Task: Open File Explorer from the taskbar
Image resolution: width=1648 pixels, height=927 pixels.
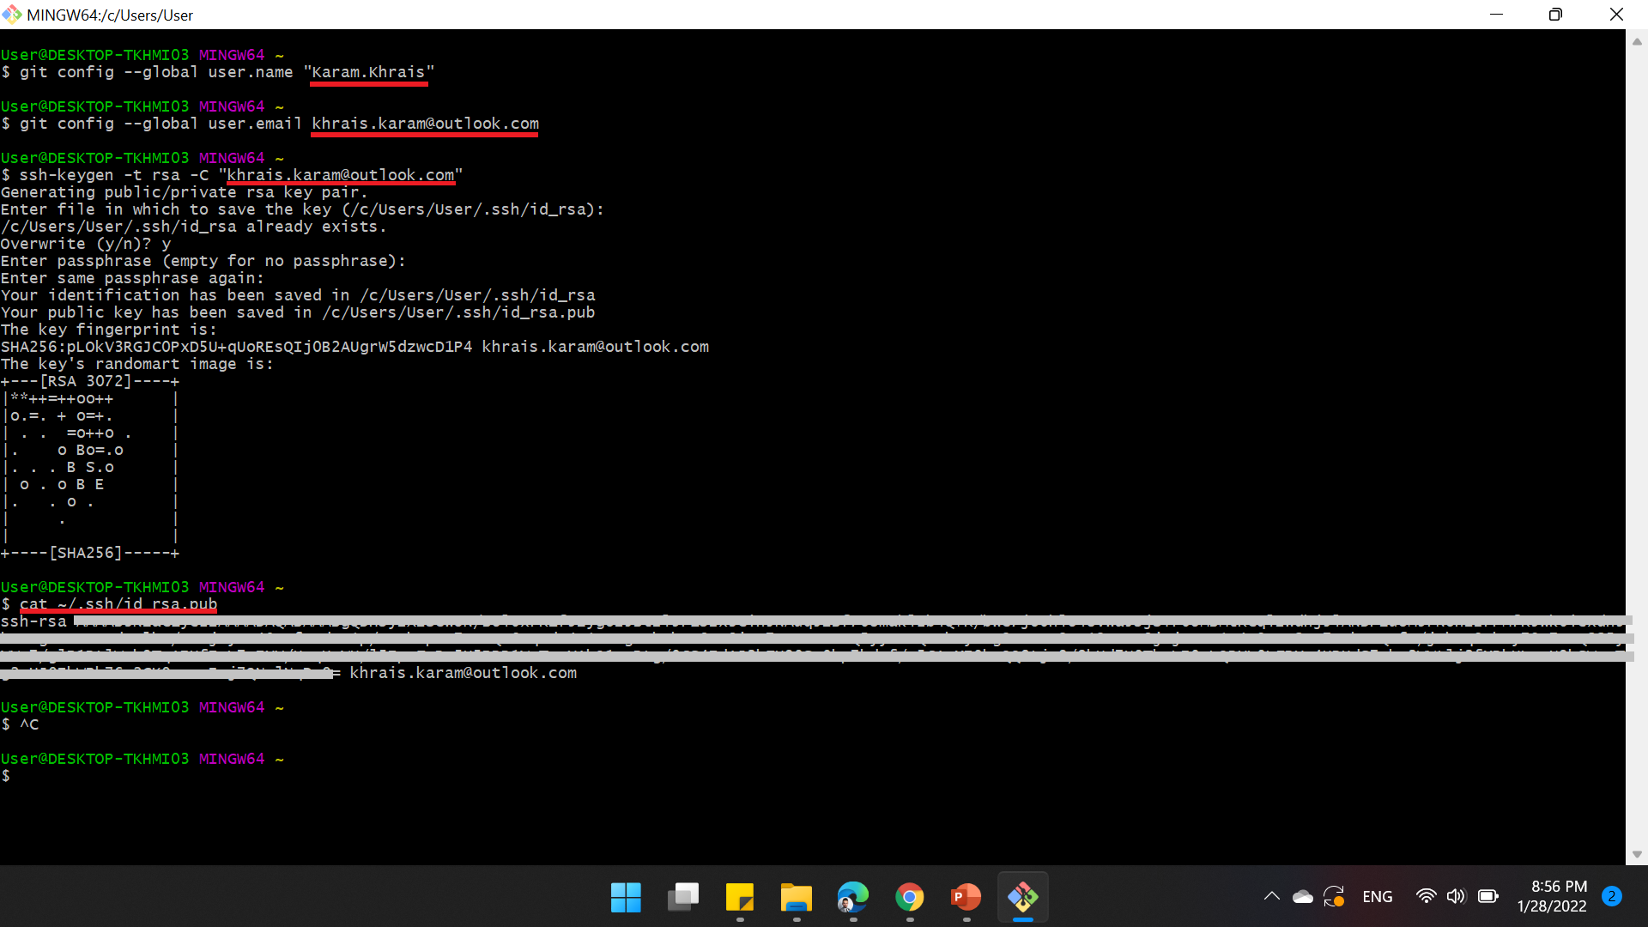Action: (x=796, y=897)
